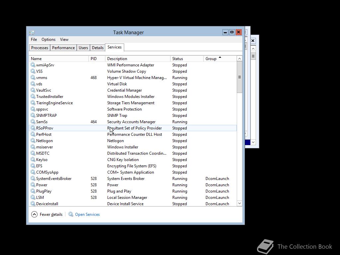
Task: Click Stopped status of DeviceInstall row
Action: (180, 204)
